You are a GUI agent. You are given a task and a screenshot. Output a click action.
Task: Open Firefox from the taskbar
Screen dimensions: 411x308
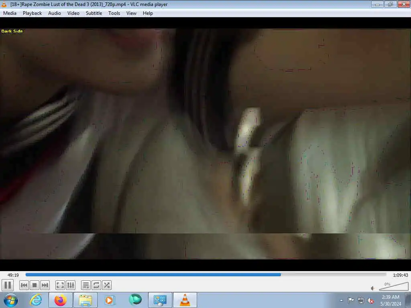click(61, 300)
